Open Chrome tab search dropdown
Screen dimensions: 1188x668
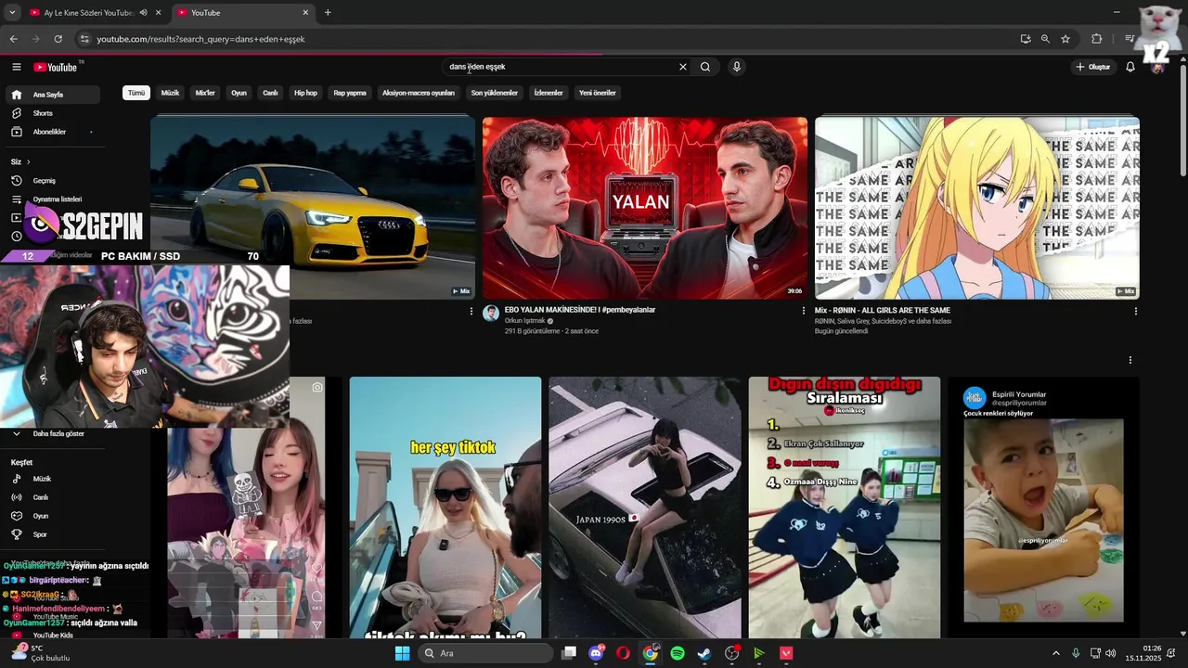click(13, 13)
